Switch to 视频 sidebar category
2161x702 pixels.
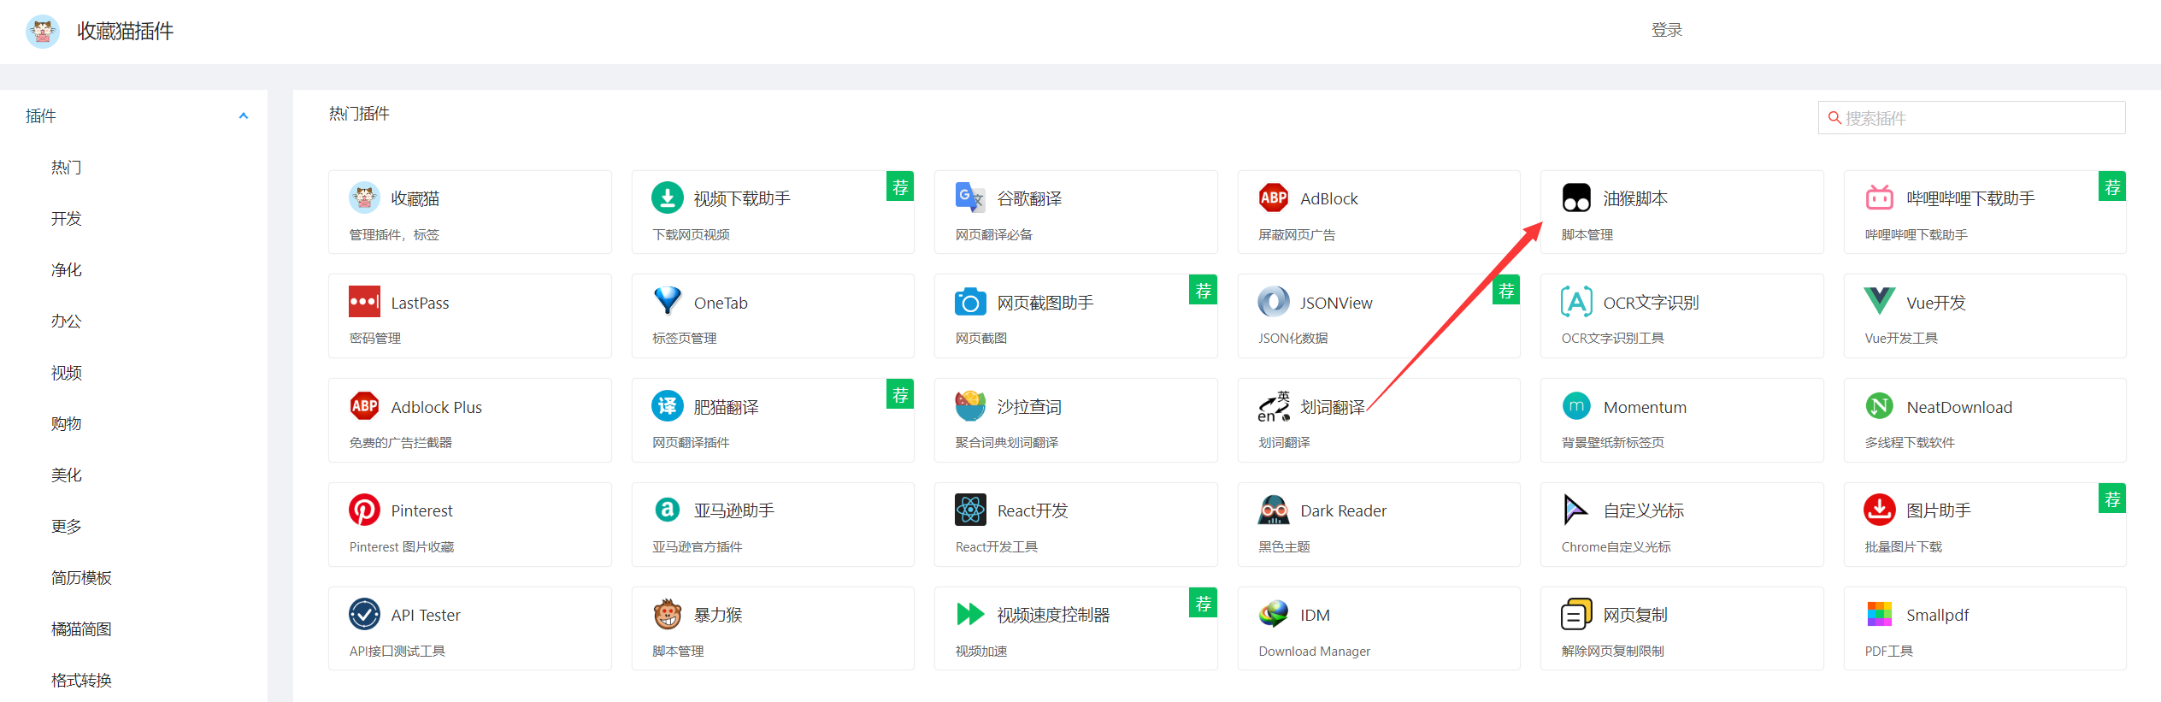67,373
